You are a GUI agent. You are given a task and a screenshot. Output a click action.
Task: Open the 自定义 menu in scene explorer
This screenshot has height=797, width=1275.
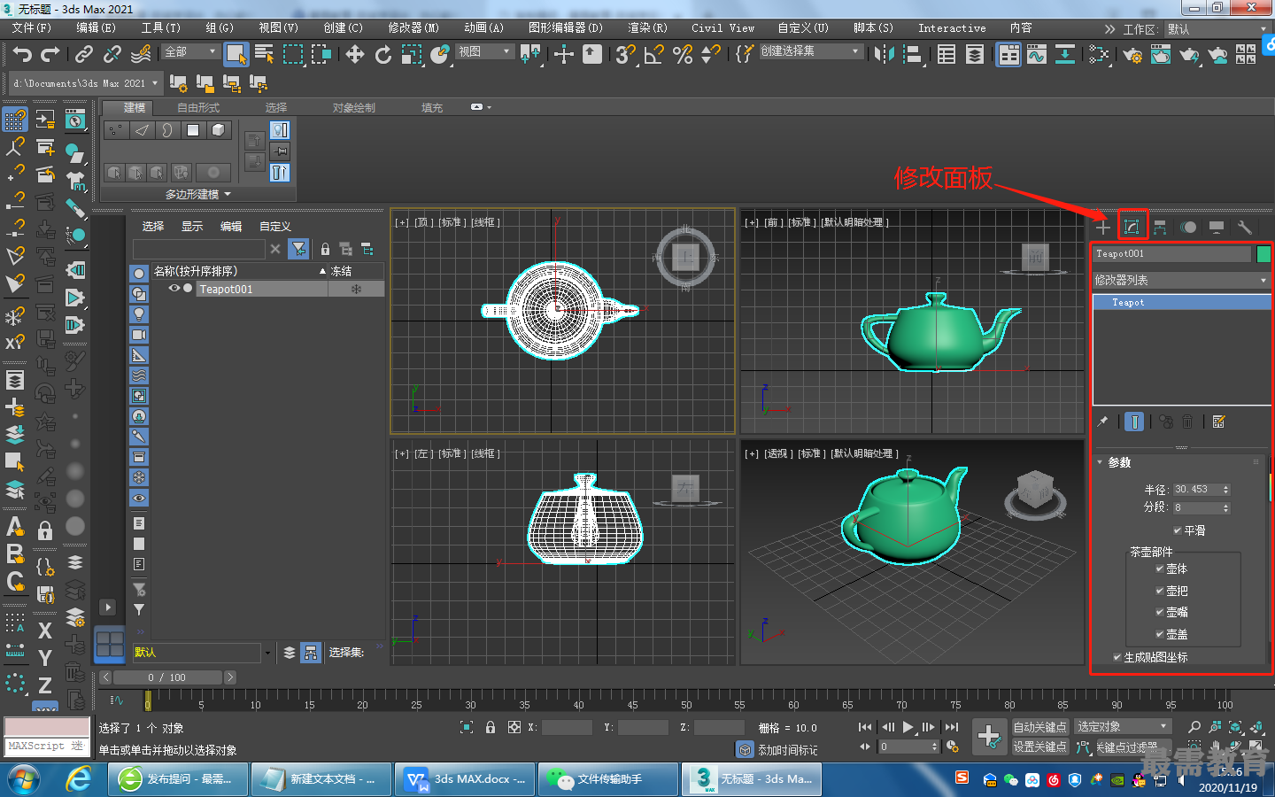[x=275, y=227]
